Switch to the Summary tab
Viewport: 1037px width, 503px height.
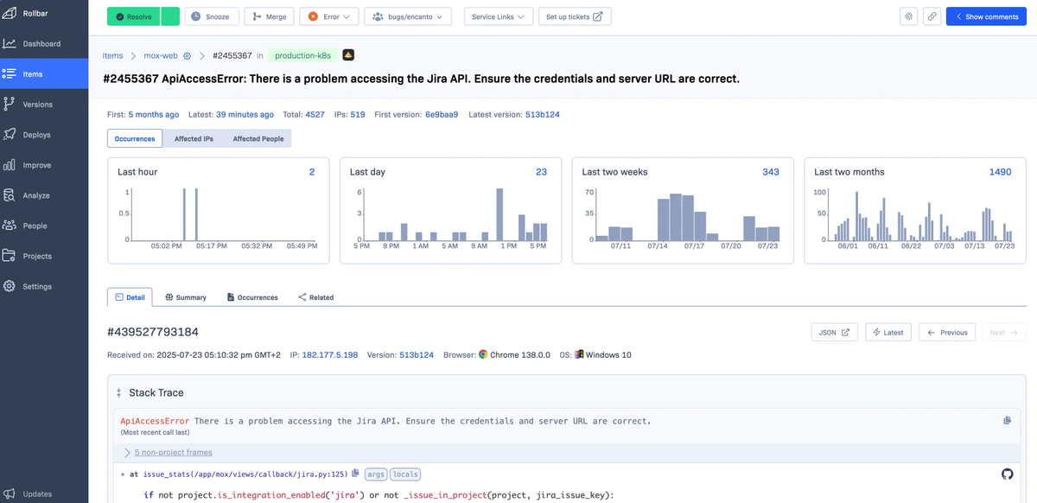tap(186, 297)
